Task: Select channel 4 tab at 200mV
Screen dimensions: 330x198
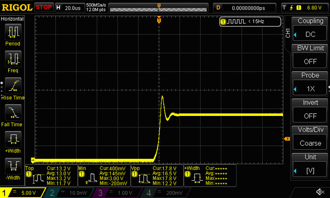Action: point(166,193)
